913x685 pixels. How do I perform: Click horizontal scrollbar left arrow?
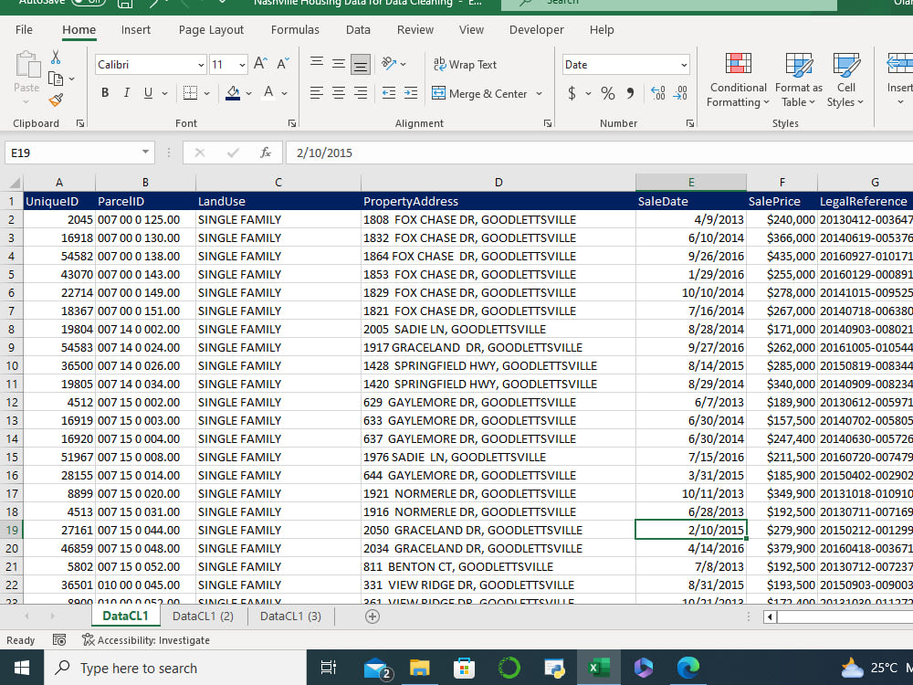(770, 616)
